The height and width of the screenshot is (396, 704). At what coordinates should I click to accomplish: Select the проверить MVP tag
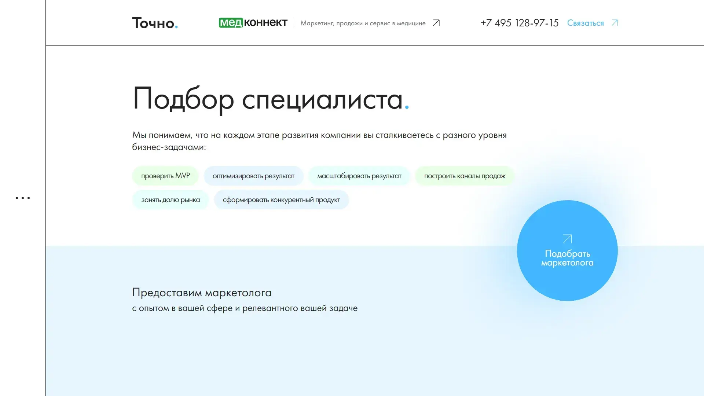pos(165,176)
